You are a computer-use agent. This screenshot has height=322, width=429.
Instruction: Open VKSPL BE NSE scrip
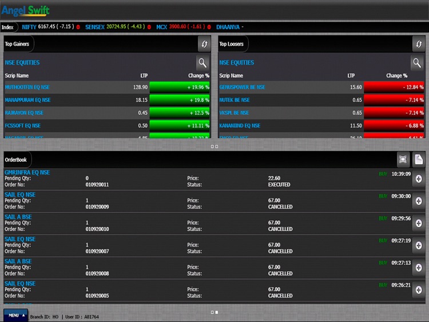(x=234, y=113)
